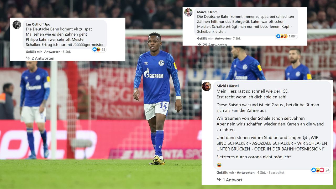
Task: Click reply arrow icon beside 1 Antwort
Action: click(219, 180)
